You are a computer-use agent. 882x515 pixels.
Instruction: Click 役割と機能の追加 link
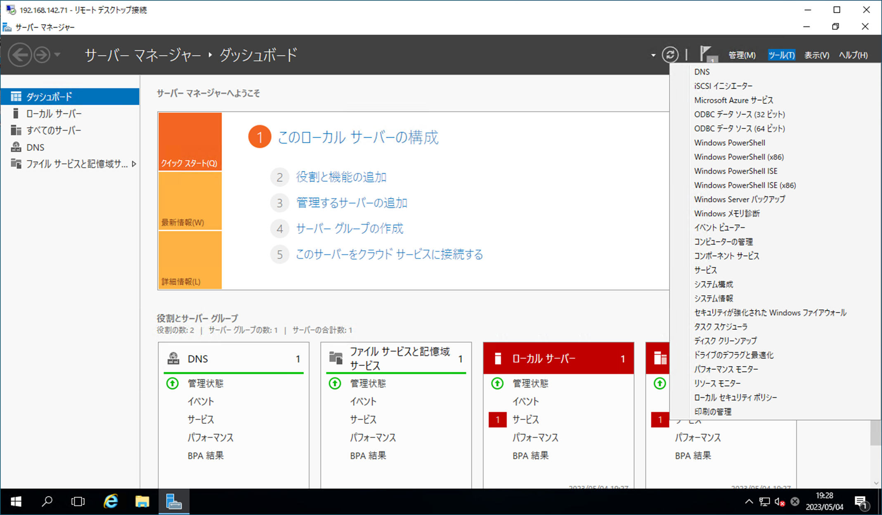click(x=341, y=177)
